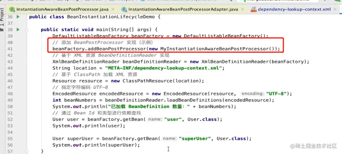Click line number 54 in gutter
Screen dimensions: 342x154
pos(10,132)
